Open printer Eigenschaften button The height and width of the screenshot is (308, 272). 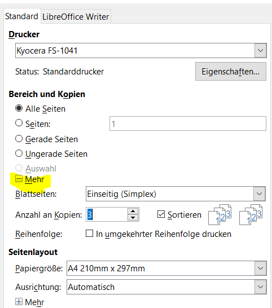231,72
